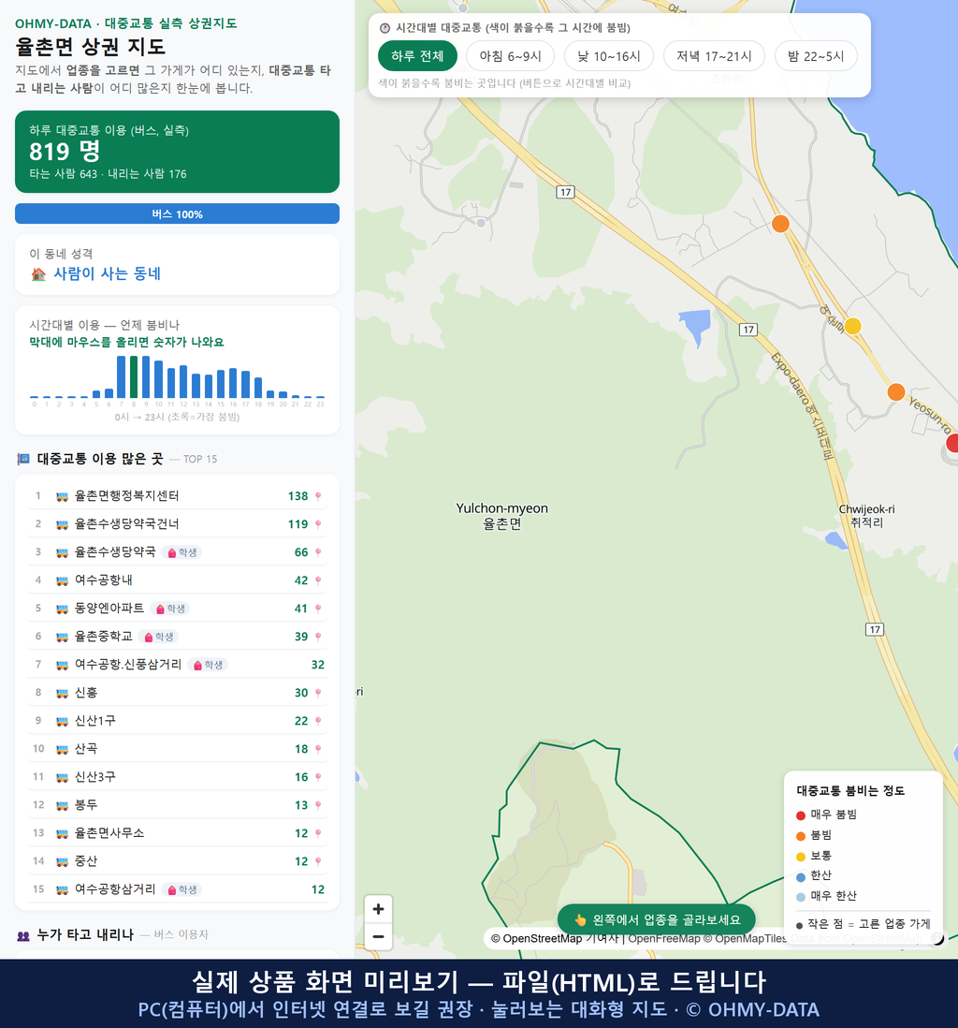Select the 하루 전체 time filter

tap(417, 56)
